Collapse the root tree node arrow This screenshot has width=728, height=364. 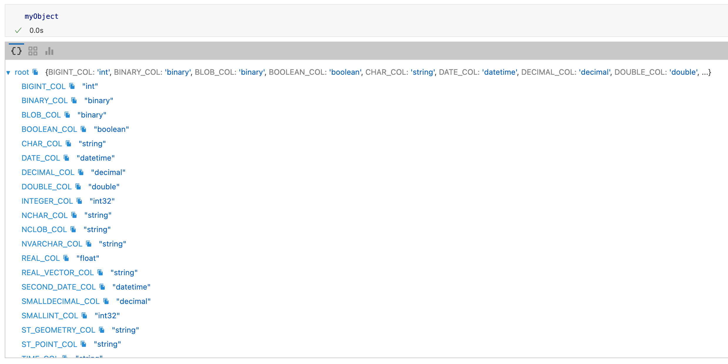coord(8,72)
